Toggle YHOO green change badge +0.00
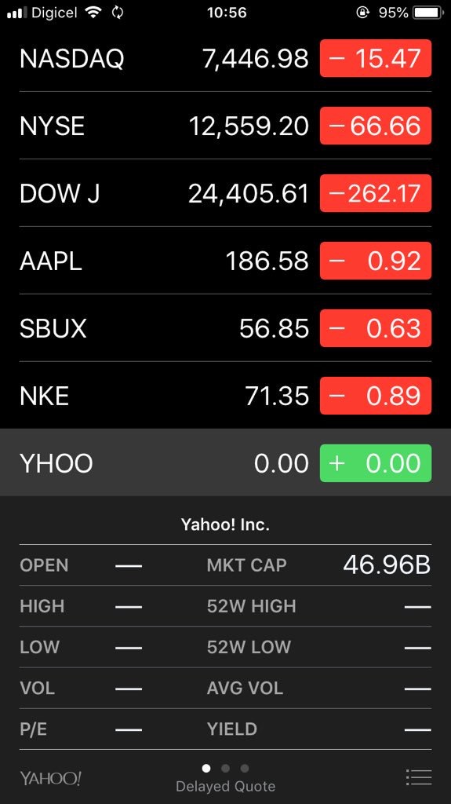The width and height of the screenshot is (451, 804). 376,463
